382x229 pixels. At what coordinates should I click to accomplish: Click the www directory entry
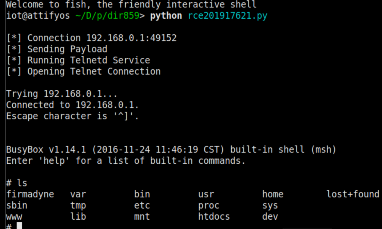(14, 216)
